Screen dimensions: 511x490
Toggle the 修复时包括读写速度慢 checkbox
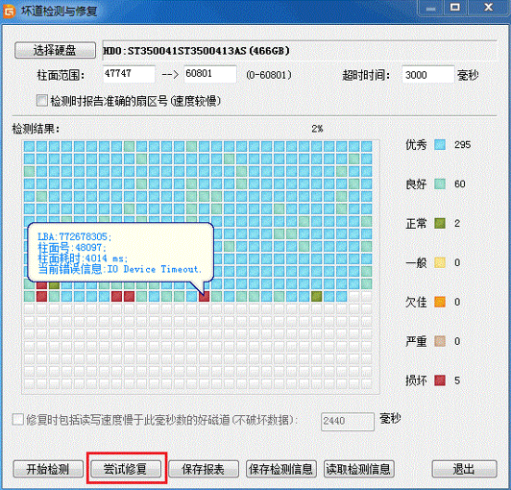pyautogui.click(x=18, y=419)
